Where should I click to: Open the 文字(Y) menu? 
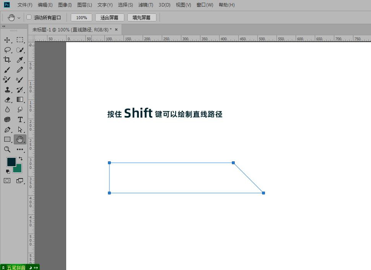coord(105,5)
